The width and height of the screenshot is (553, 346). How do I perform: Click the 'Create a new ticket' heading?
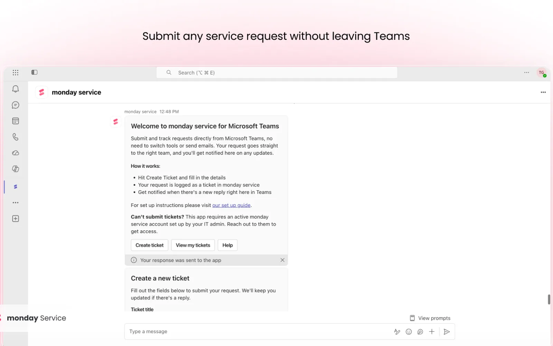(x=160, y=279)
